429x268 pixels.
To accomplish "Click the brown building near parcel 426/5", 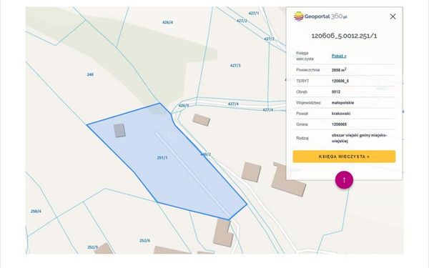I will click(201, 120).
